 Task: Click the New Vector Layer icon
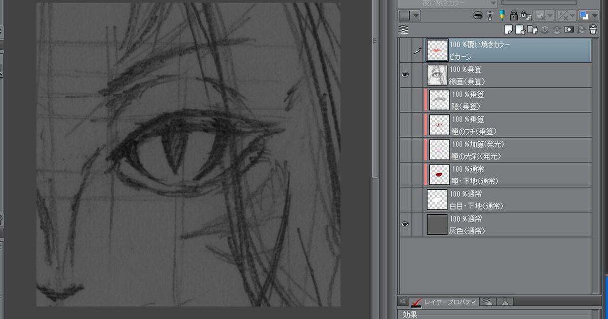tap(520, 30)
